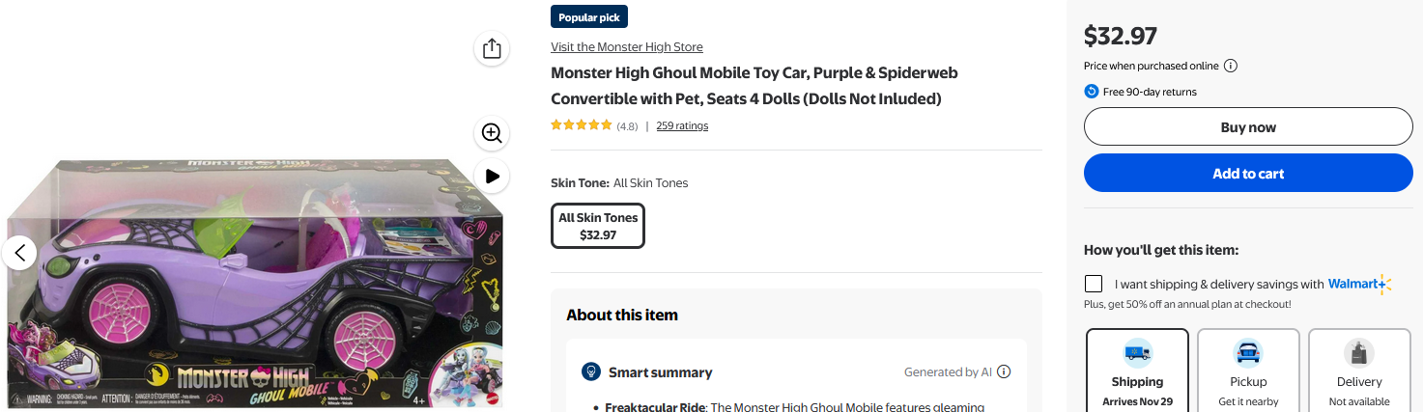
Task: Select All Skin Tones option
Action: pyautogui.click(x=598, y=226)
